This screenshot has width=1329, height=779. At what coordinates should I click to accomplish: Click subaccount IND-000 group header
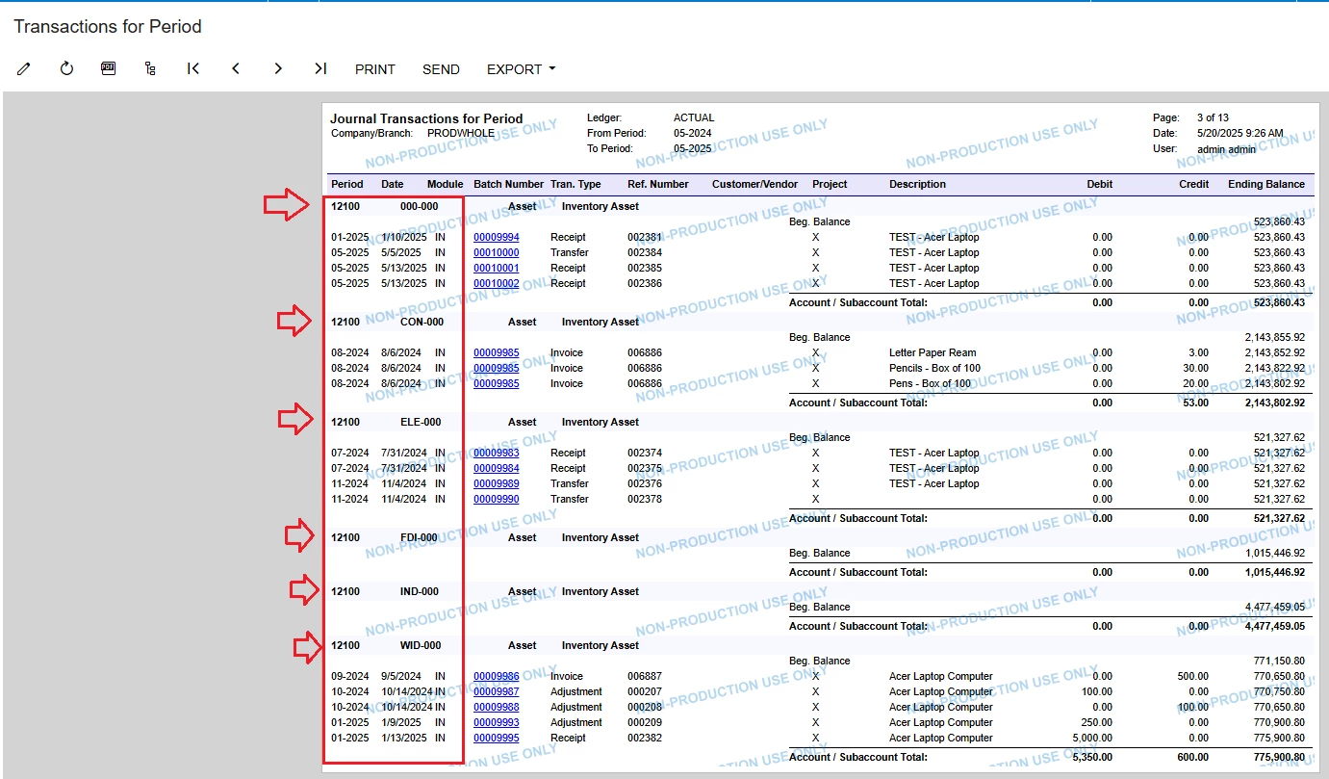click(420, 591)
